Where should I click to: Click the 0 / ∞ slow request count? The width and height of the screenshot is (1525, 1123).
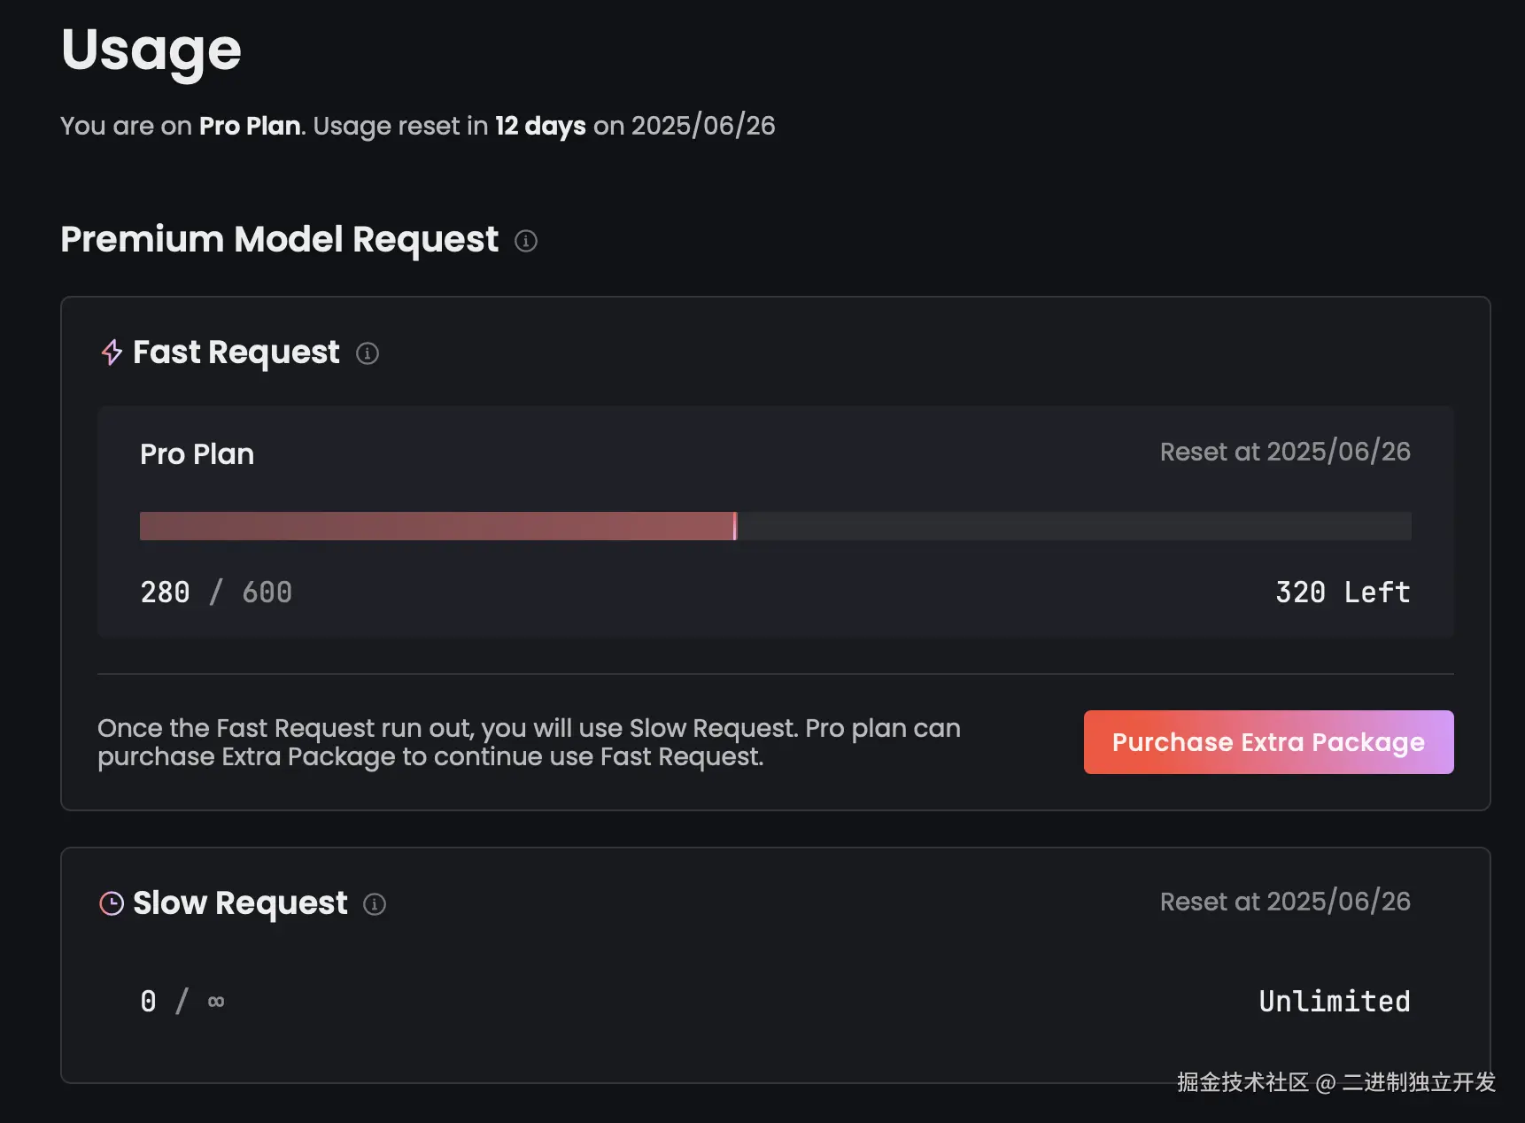tap(182, 1002)
